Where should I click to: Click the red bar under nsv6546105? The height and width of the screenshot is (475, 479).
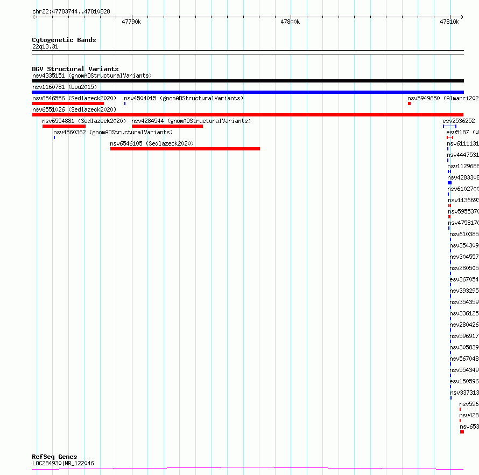[185, 149]
